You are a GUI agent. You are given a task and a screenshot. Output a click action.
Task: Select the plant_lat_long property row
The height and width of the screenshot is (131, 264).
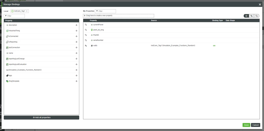tap(172, 30)
